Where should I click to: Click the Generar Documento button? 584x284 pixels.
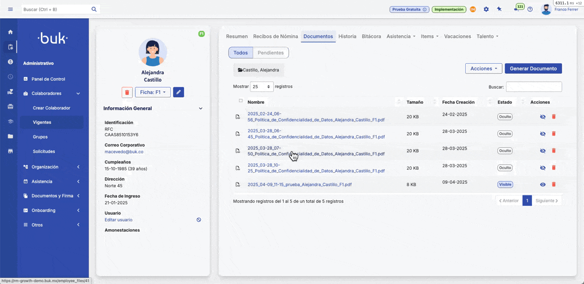pos(533,69)
